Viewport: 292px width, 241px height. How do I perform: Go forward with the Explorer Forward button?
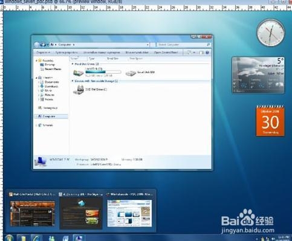pyautogui.click(x=43, y=45)
